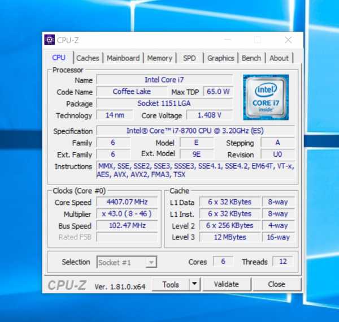Click the Multiplier x 43.0 value
Viewport: 339px width, 322px height.
tap(127, 214)
